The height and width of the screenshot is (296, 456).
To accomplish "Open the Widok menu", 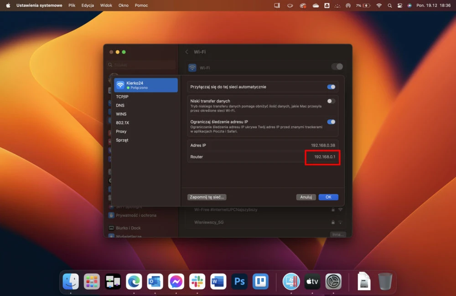I will (x=106, y=5).
